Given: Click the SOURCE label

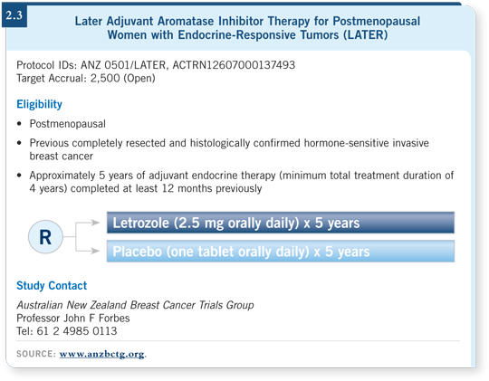Looking at the screenshot, I should [36, 354].
